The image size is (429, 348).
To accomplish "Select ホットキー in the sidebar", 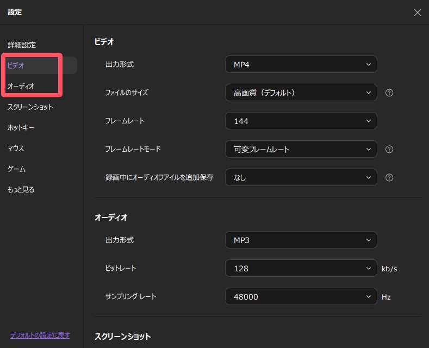I will 20,128.
